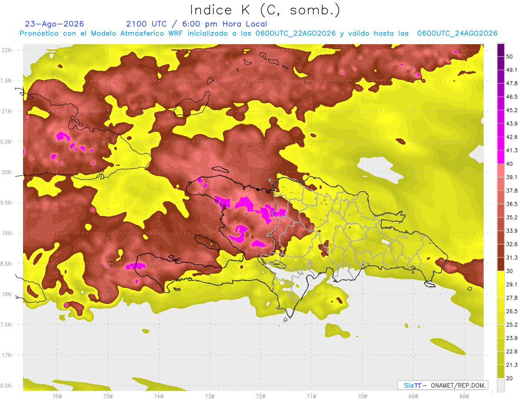The width and height of the screenshot is (521, 402).
Task: Click the colorbar value "22.6"
Action: click(512, 352)
